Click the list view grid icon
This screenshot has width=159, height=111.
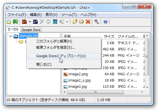point(55,22)
